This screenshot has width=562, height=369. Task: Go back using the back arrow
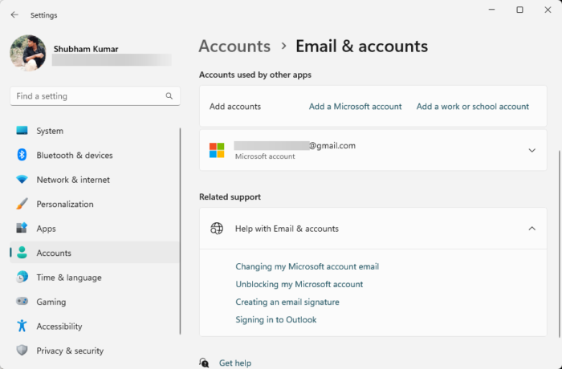coord(14,14)
